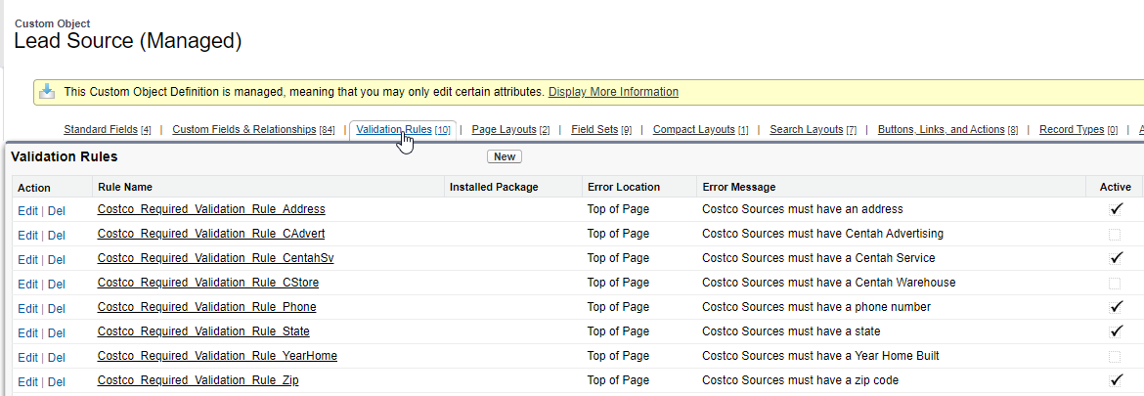This screenshot has width=1144, height=396.
Task: Edit the Rule_State validation rule
Action: (x=27, y=332)
